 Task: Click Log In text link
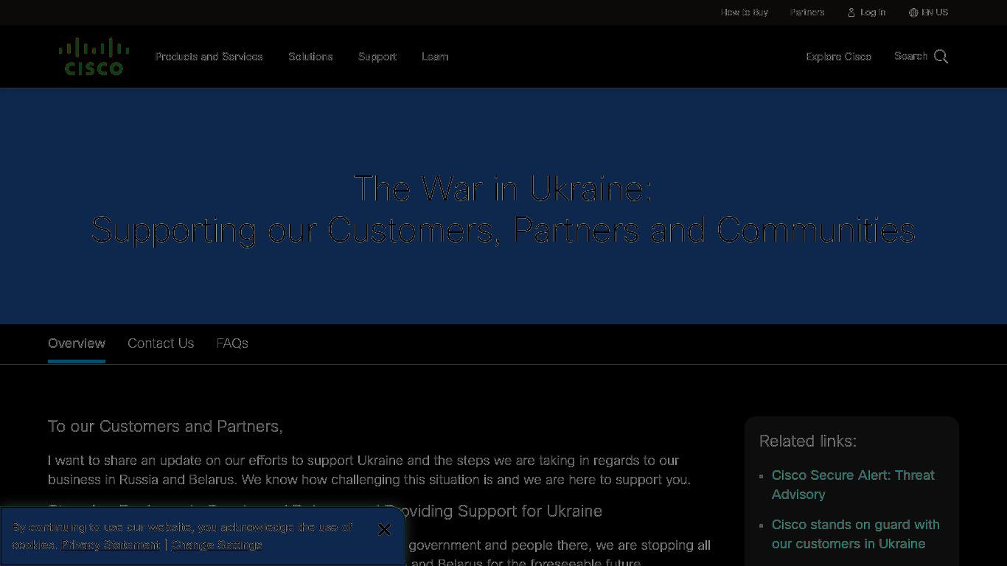873,13
